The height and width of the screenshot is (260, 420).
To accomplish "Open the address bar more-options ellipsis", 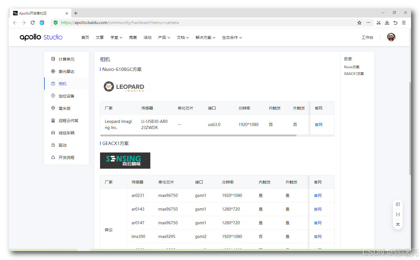I will point(369,23).
